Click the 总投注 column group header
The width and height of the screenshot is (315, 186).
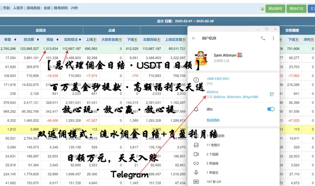[x=41, y=31]
